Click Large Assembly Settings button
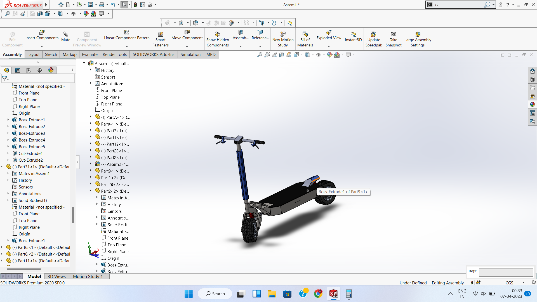The width and height of the screenshot is (537, 302). point(418,34)
